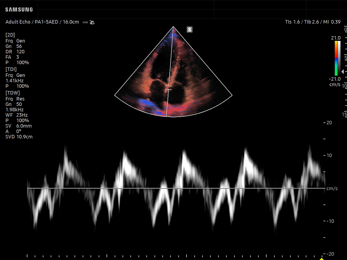Click the S orientation marker beside the sector
Screen dimensions: 347x260
[x=189, y=30]
